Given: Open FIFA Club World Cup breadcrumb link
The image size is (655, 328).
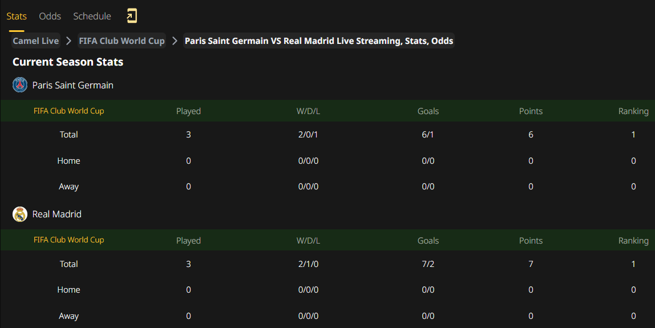Looking at the screenshot, I should pos(122,41).
